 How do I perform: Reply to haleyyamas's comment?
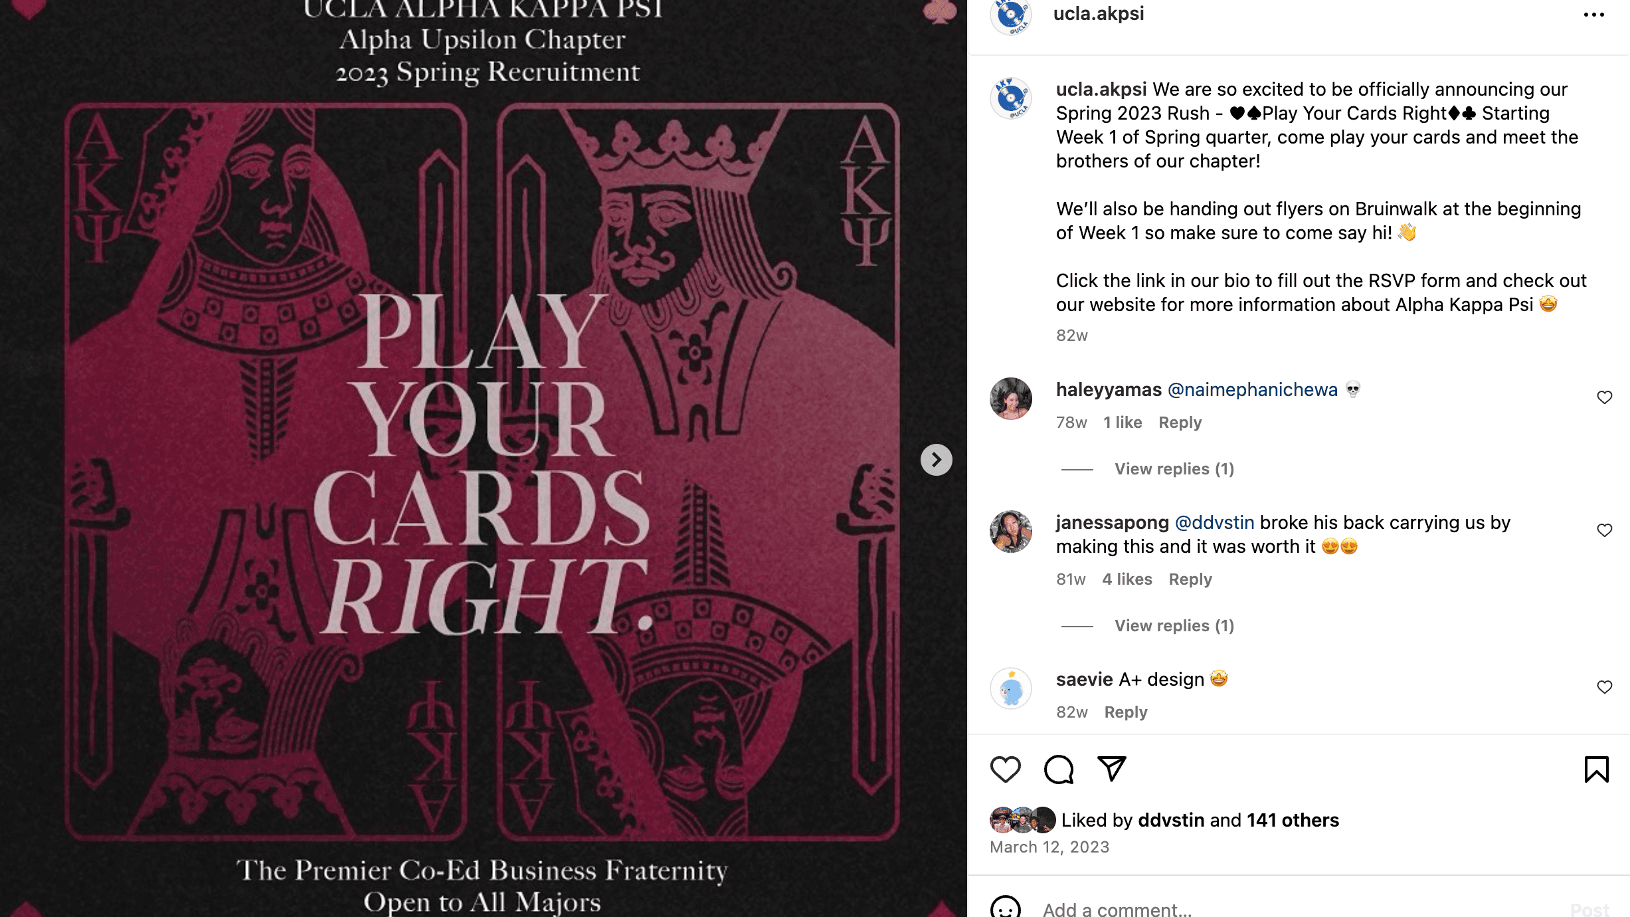point(1180,423)
